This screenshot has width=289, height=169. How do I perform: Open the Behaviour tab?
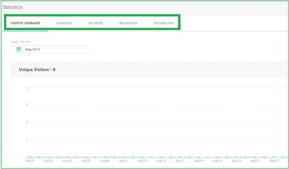click(128, 23)
